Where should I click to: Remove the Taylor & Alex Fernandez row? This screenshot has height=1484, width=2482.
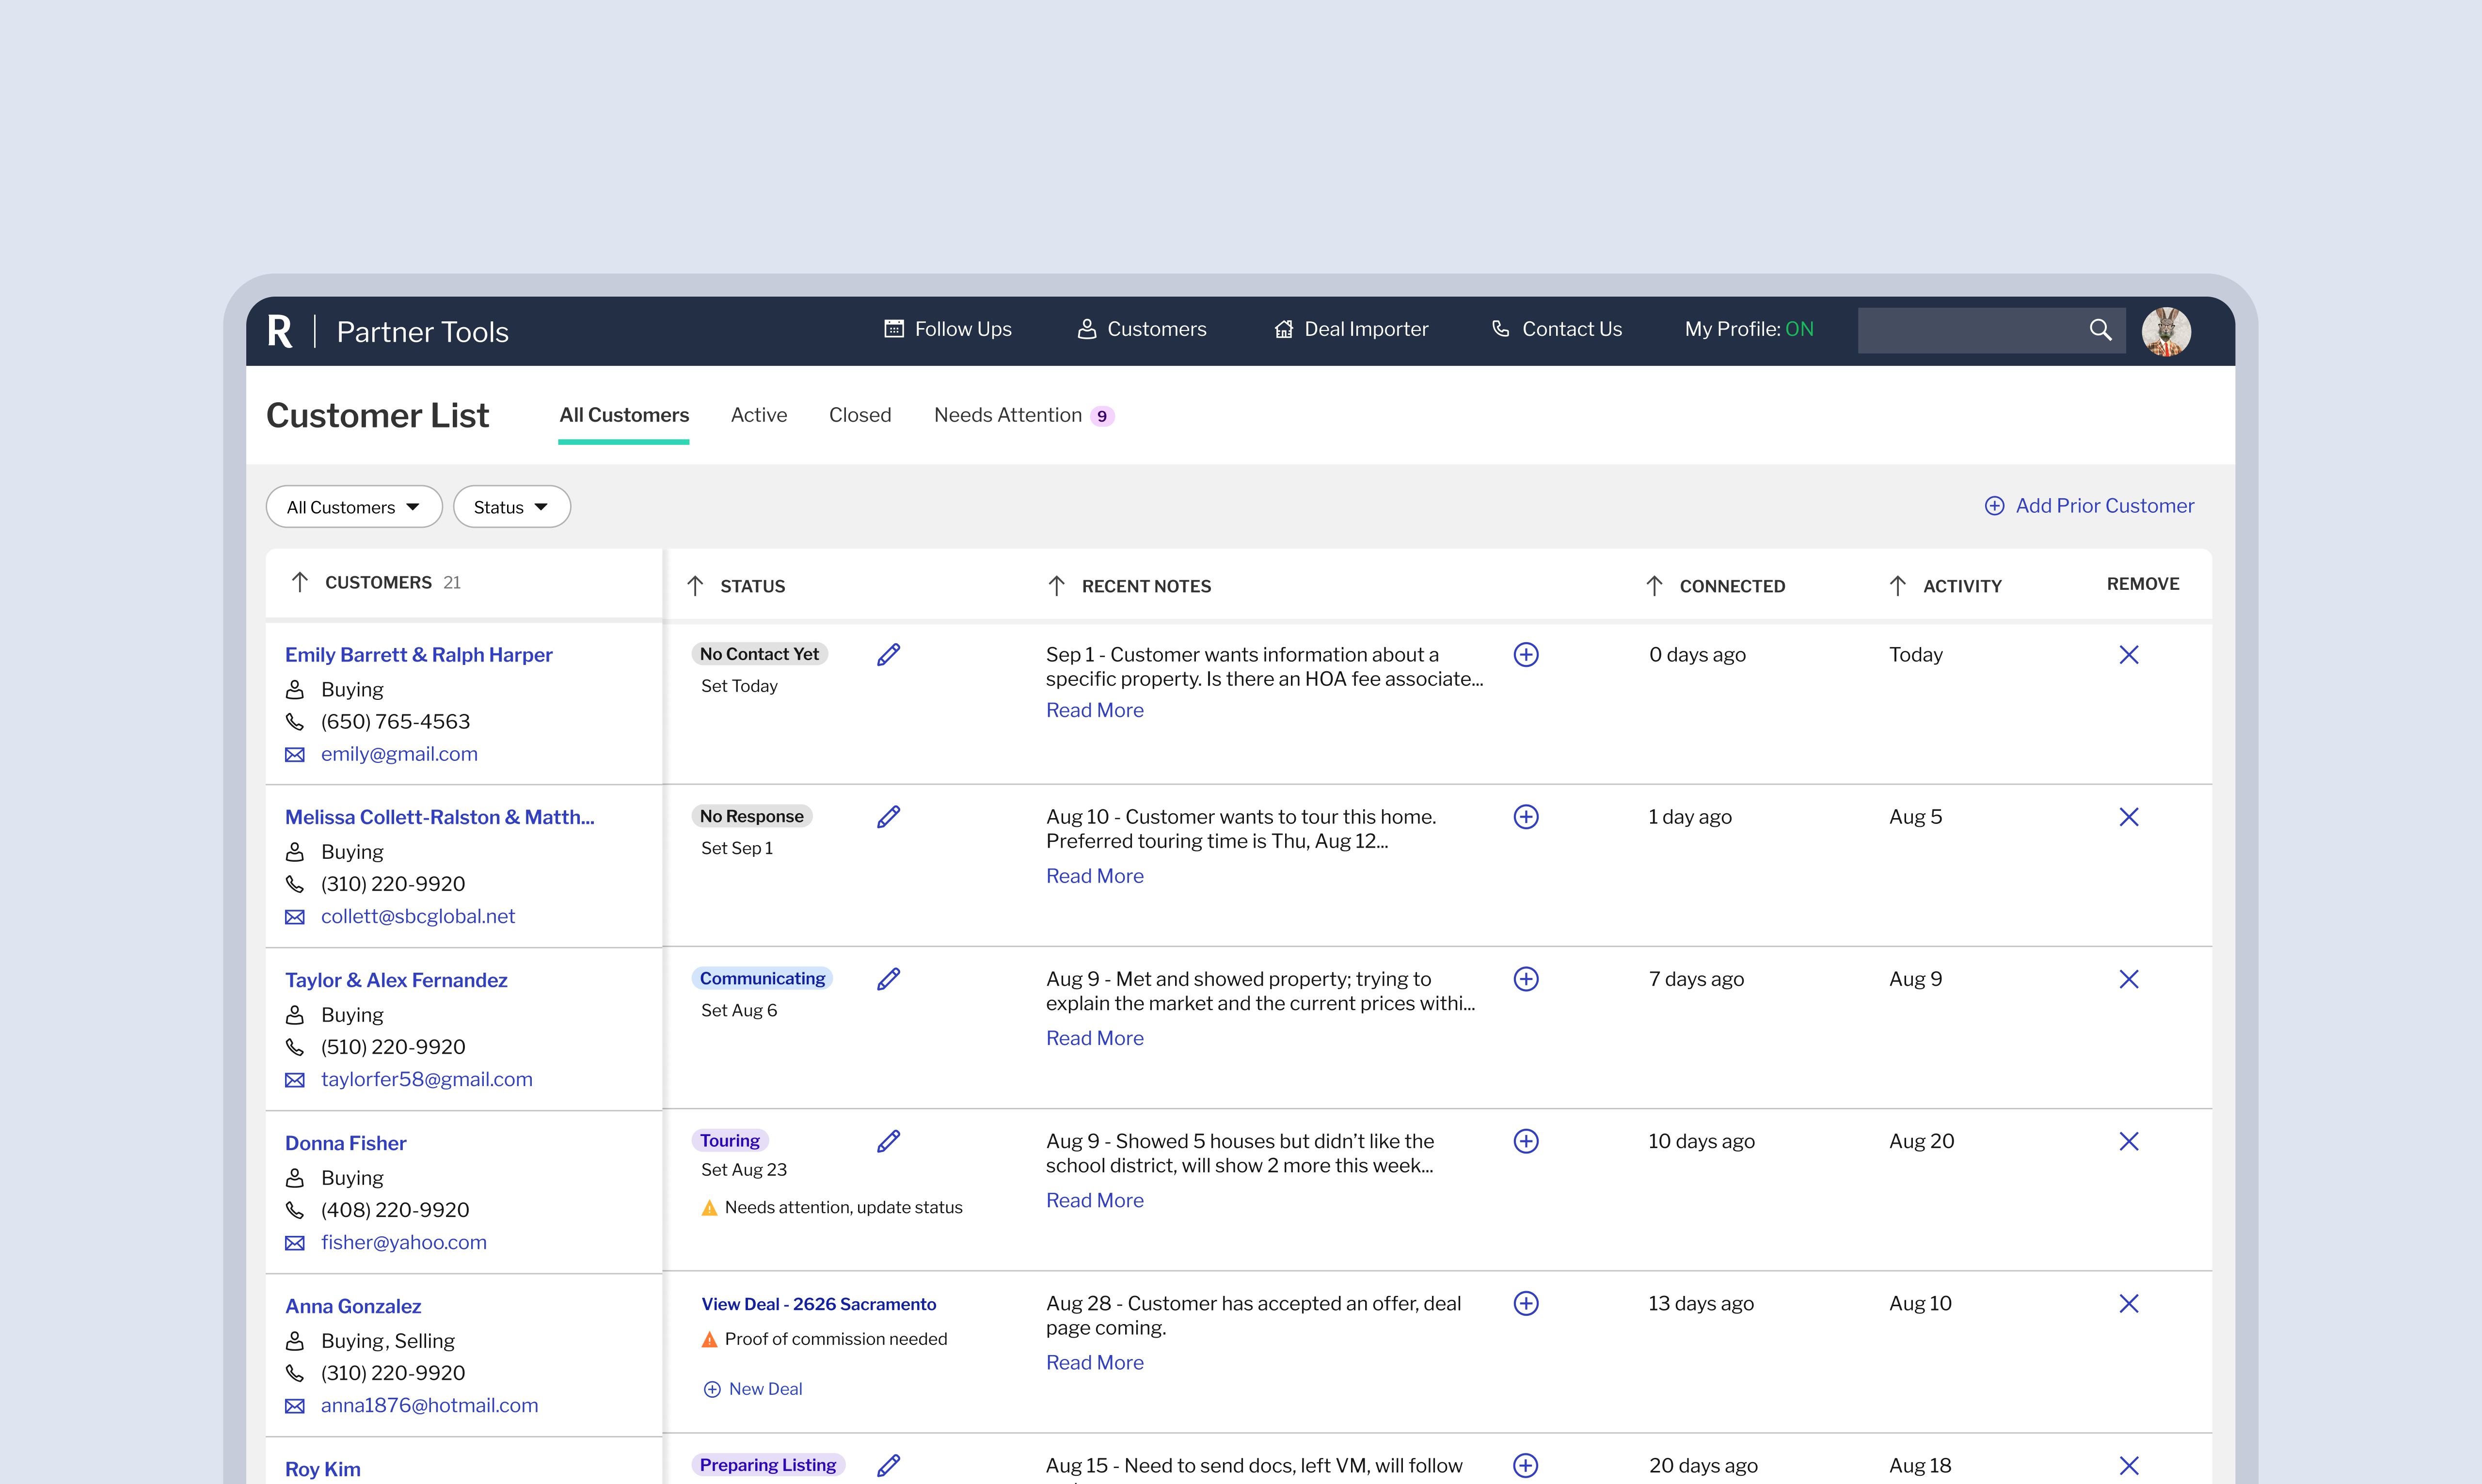(2129, 979)
